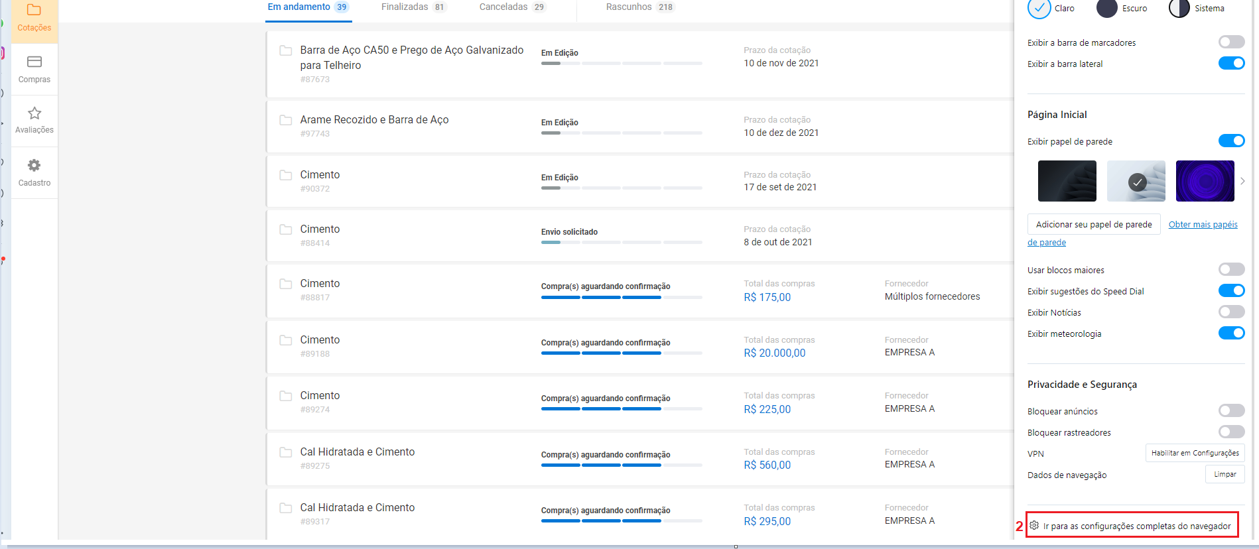The height and width of the screenshot is (549, 1259).
Task: Choose the dark wallpaper thumbnail
Action: (x=1067, y=181)
